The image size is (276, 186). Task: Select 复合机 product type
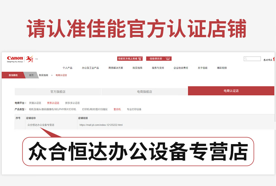(x=117, y=109)
